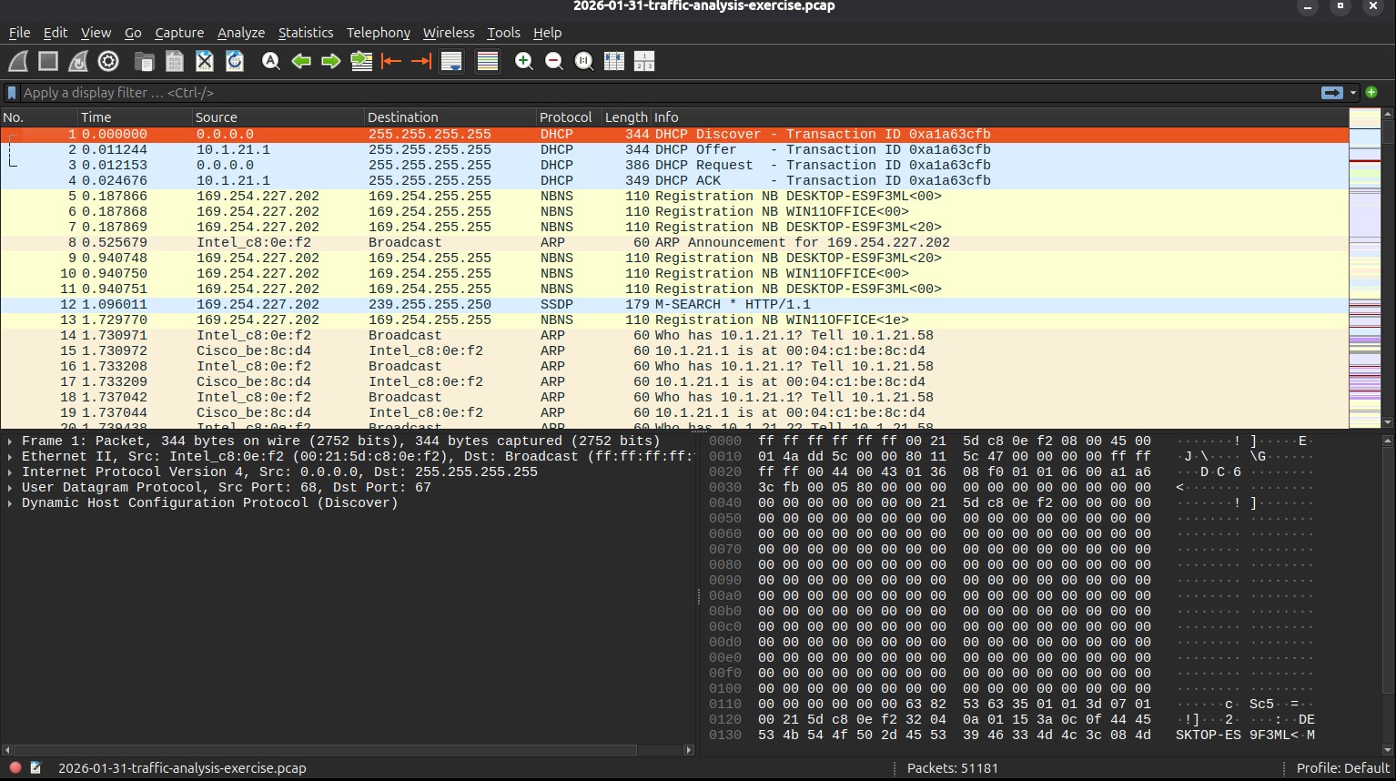Open the Capture menu
1396x781 pixels.
click(x=179, y=33)
